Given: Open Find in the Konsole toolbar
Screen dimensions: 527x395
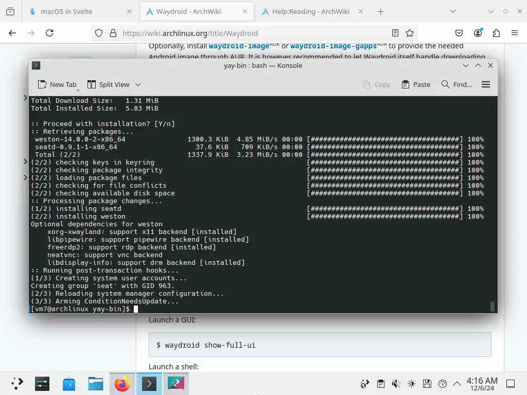Looking at the screenshot, I should (456, 85).
